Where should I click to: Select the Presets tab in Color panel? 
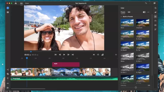point(123,12)
